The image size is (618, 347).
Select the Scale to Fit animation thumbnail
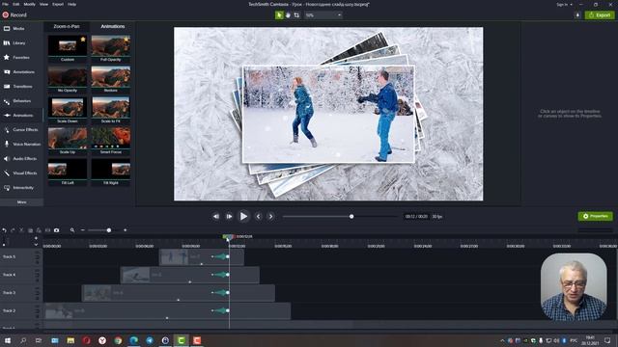pyautogui.click(x=111, y=110)
